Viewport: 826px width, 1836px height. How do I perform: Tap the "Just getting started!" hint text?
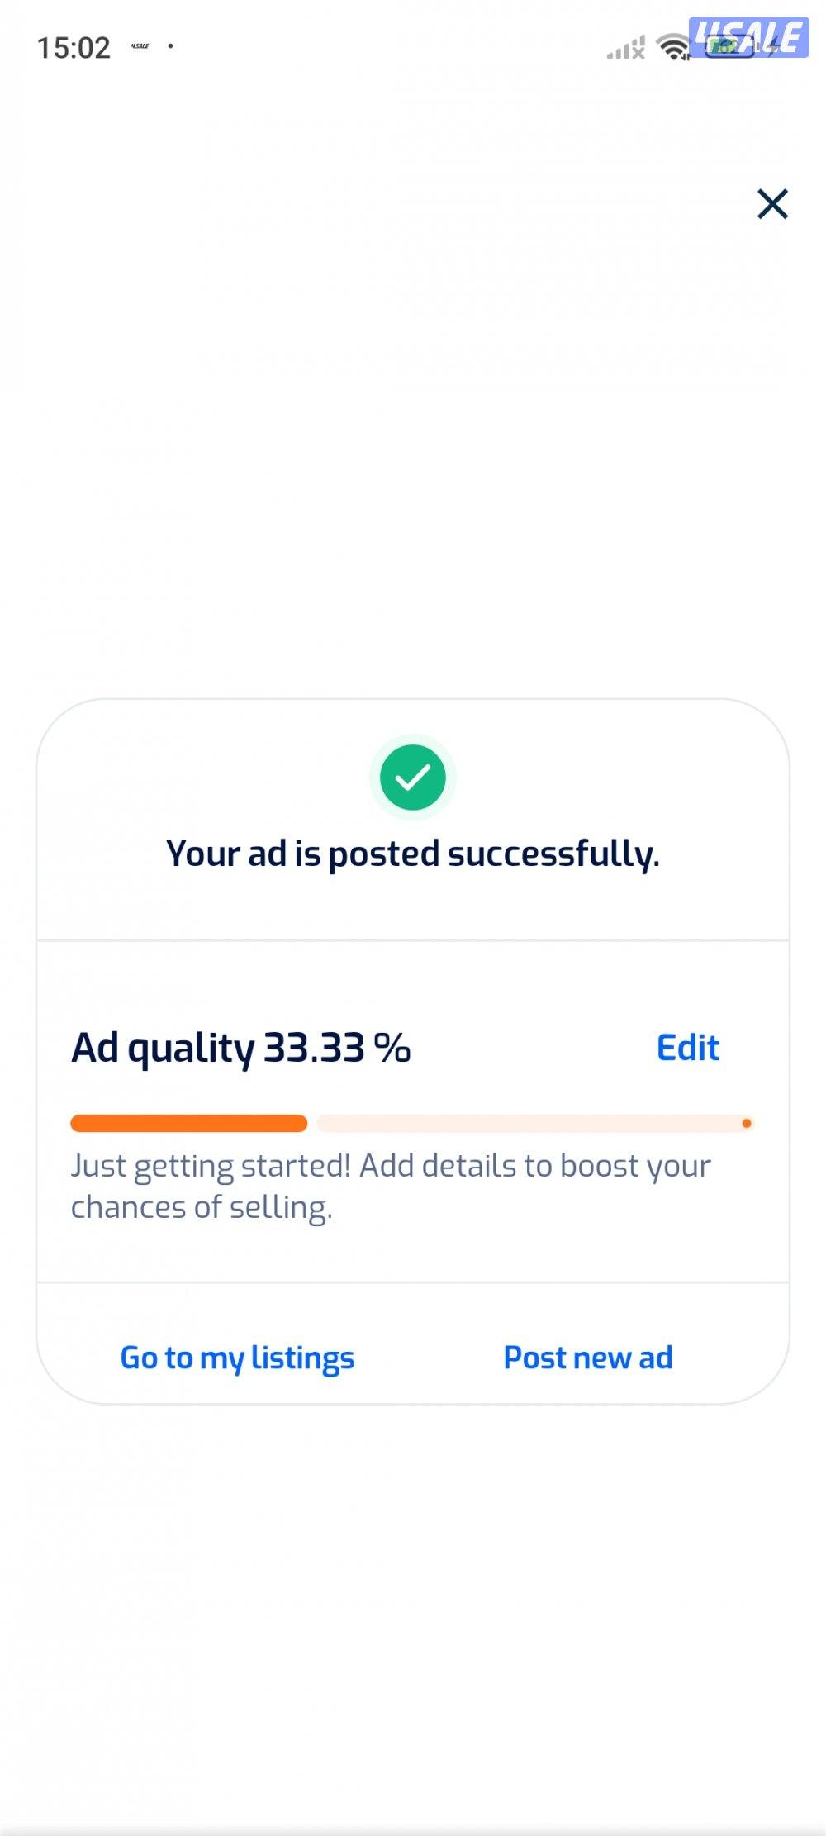[211, 1166]
